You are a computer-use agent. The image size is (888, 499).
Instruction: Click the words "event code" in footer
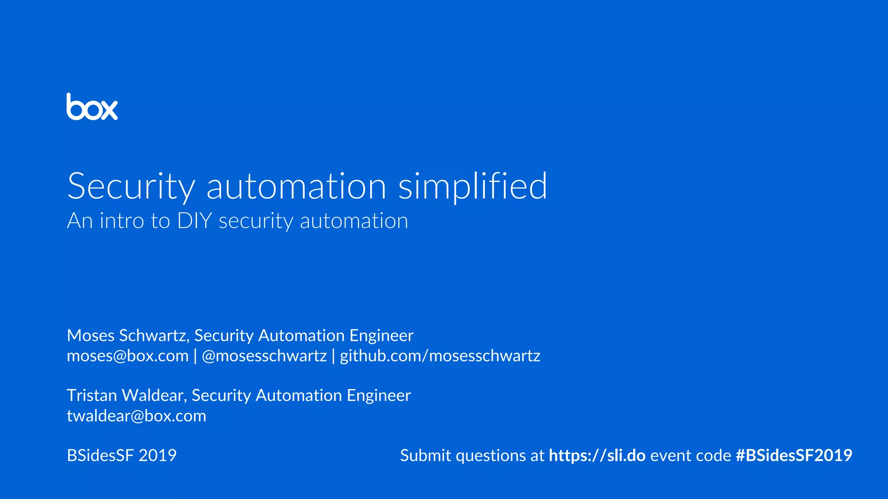691,456
